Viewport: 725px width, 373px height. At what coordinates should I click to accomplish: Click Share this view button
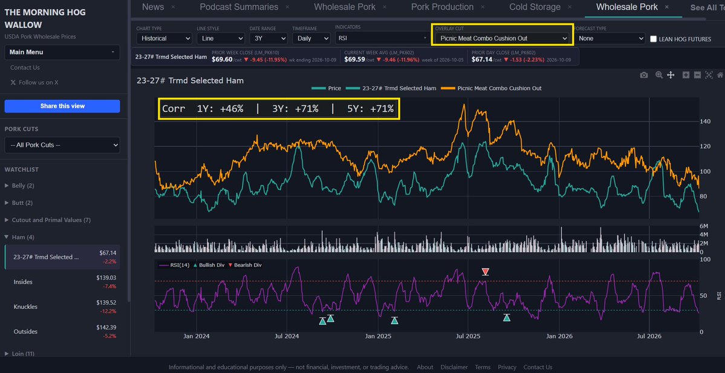coord(62,106)
